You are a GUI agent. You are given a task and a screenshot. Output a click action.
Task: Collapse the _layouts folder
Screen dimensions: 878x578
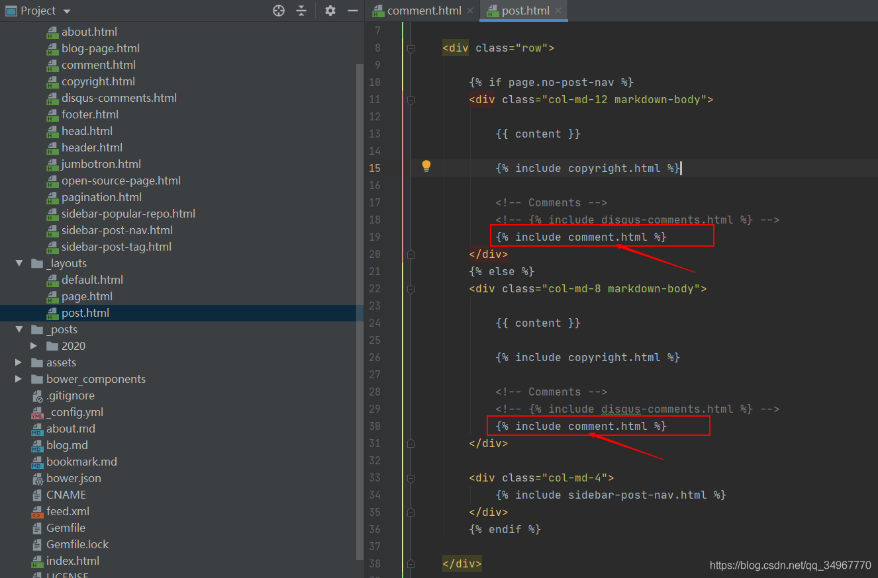[x=19, y=263]
